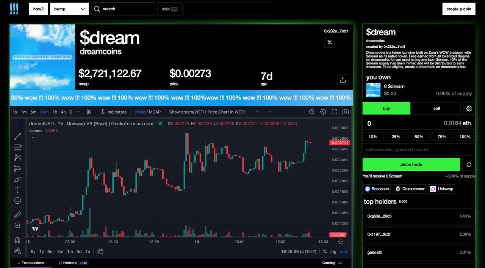
Task: Toggle log scale on chart
Action: [333, 252]
